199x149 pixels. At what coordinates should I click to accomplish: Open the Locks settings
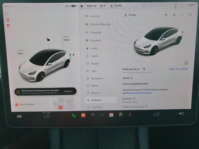[92, 48]
